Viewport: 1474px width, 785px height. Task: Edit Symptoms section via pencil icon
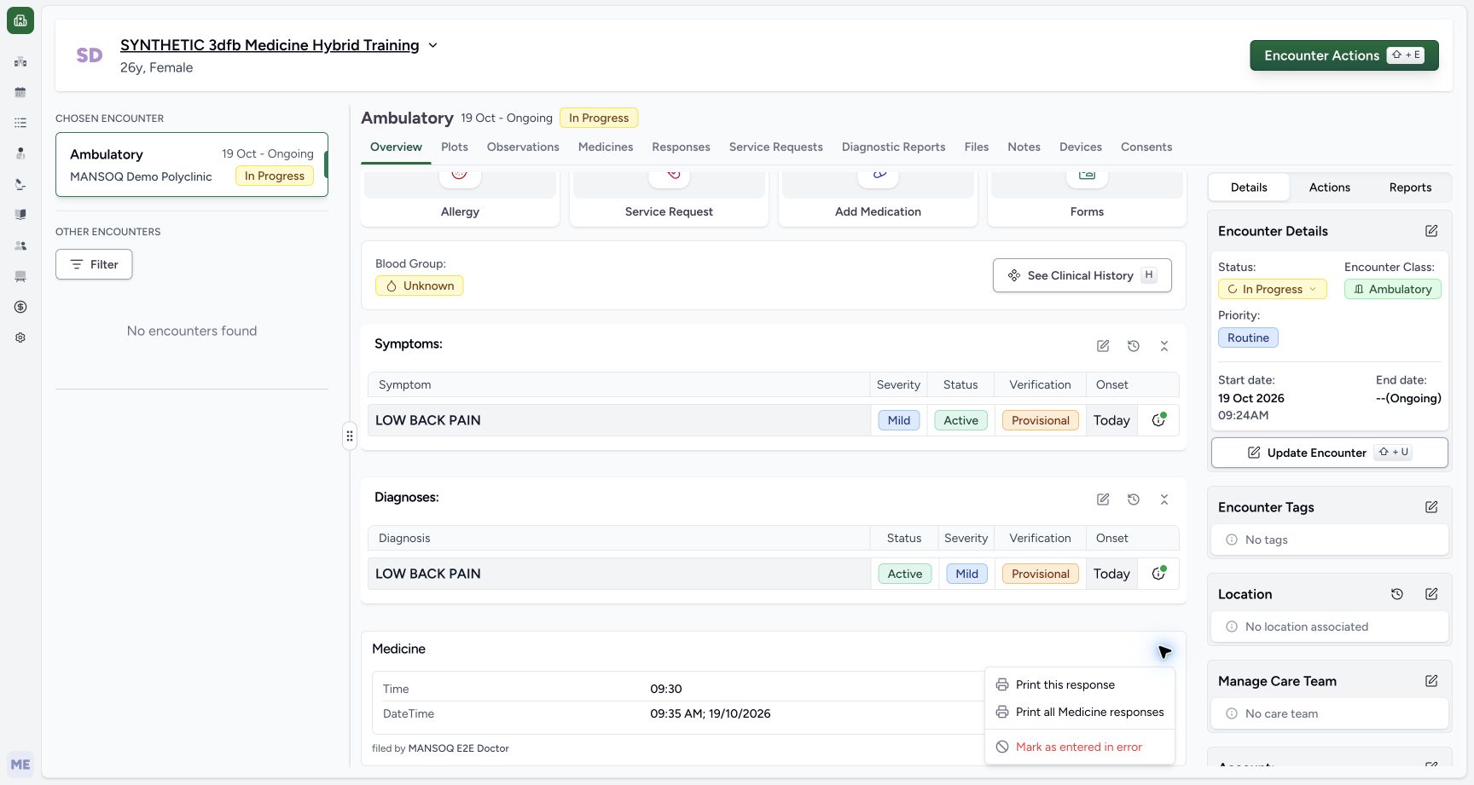pyautogui.click(x=1103, y=346)
